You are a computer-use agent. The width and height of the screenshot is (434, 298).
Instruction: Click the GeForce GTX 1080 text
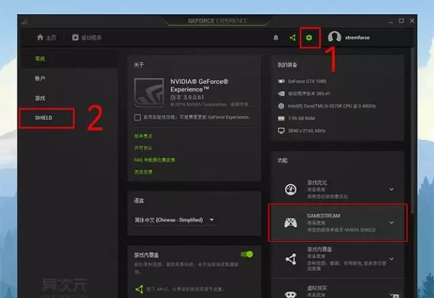pos(307,81)
